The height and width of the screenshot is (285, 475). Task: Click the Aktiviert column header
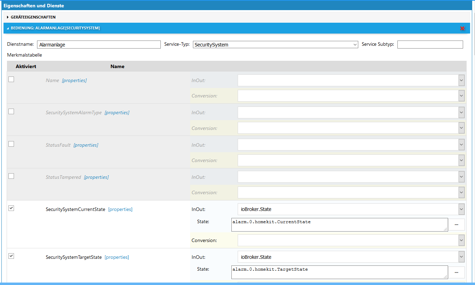(x=26, y=66)
